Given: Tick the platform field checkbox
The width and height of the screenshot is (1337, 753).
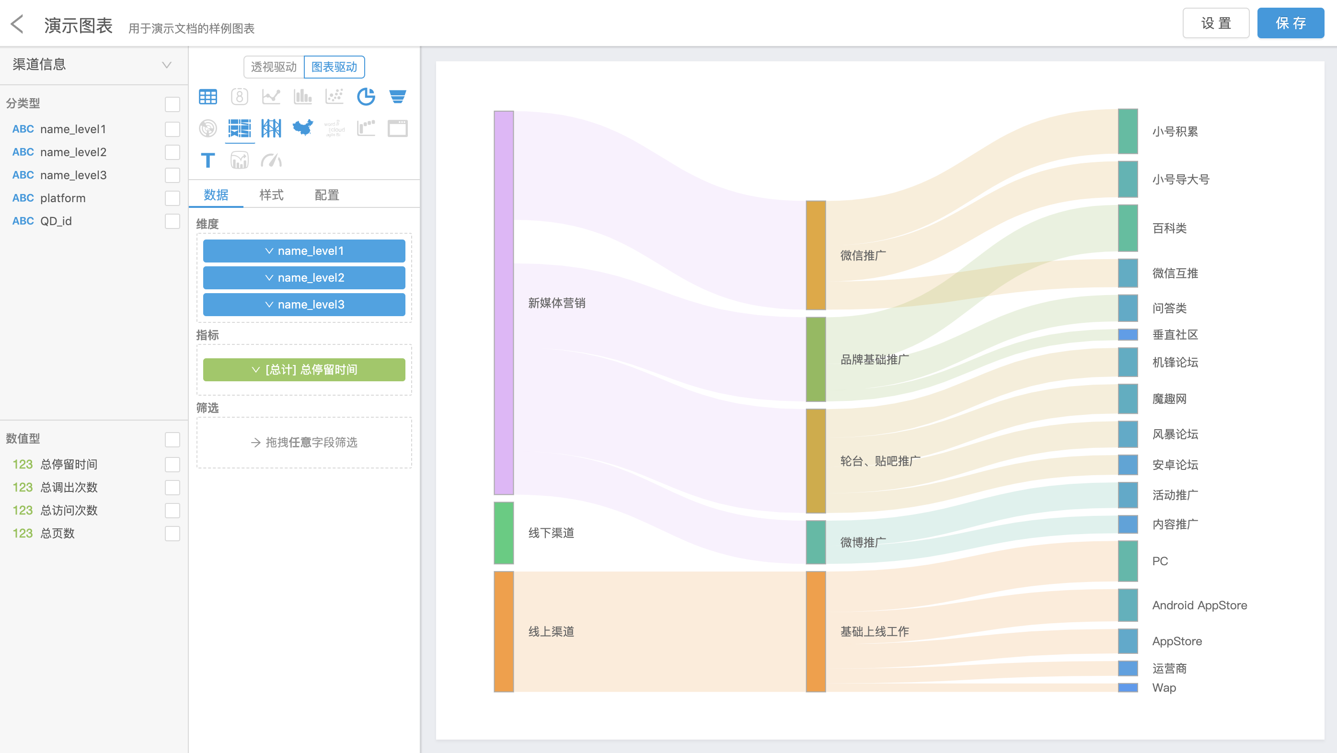Looking at the screenshot, I should [173, 198].
